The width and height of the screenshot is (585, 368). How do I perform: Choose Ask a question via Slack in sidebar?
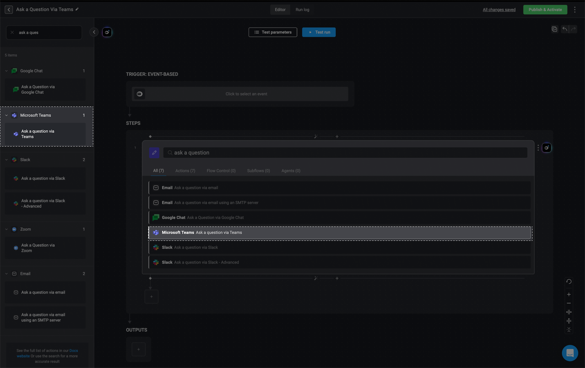click(45, 178)
